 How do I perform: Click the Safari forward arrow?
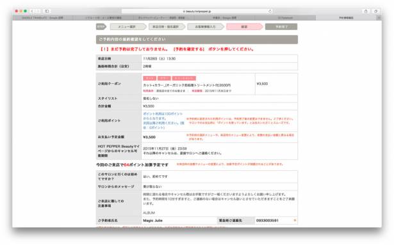[x=38, y=11]
